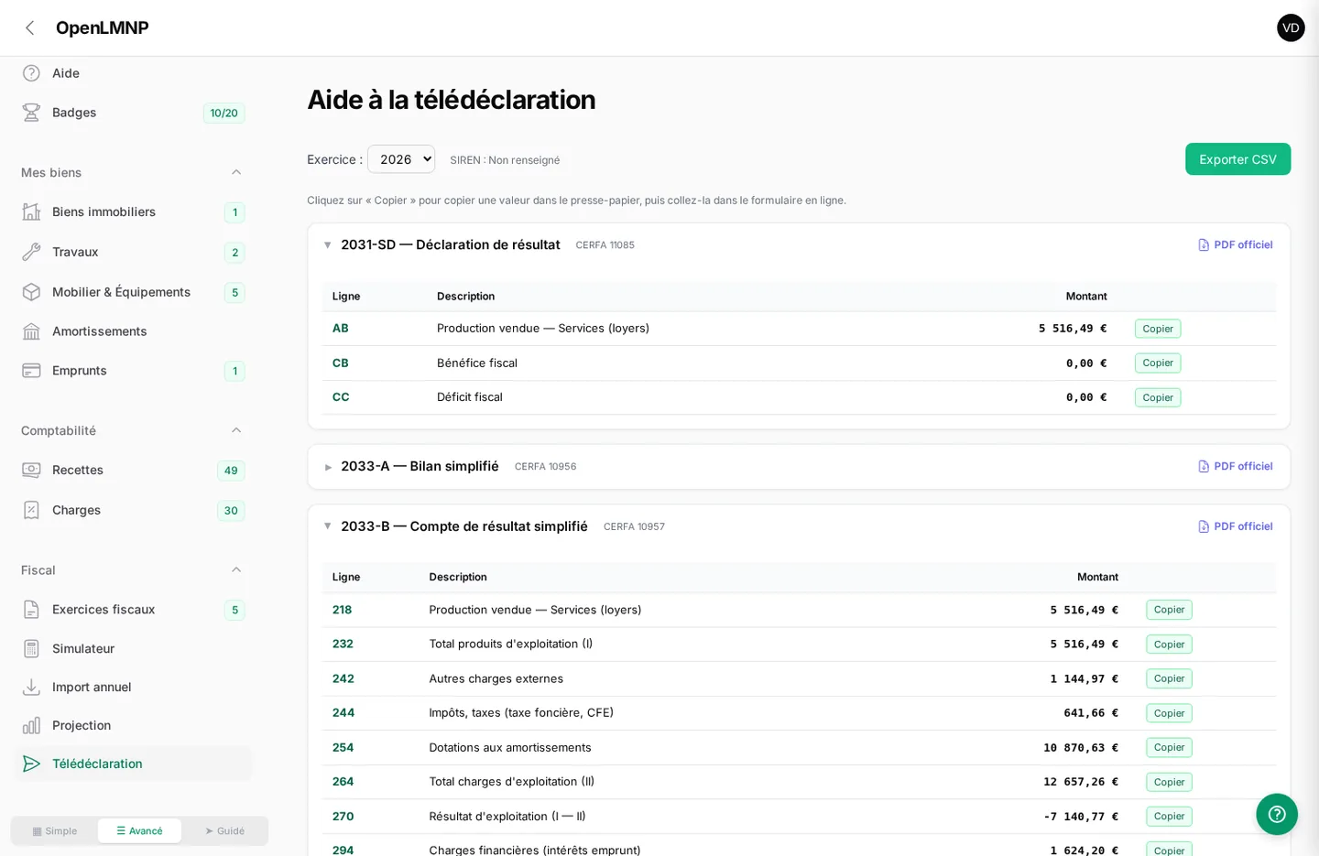Copy the Déficit fiscal amount on line CC

click(x=1158, y=397)
